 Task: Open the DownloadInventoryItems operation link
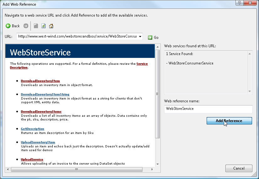point(41,112)
